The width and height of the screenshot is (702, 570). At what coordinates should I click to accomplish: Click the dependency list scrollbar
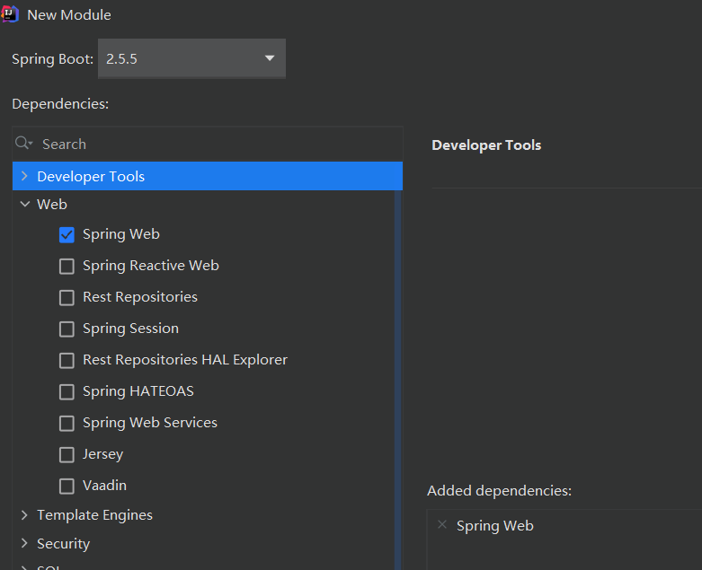pos(397,377)
